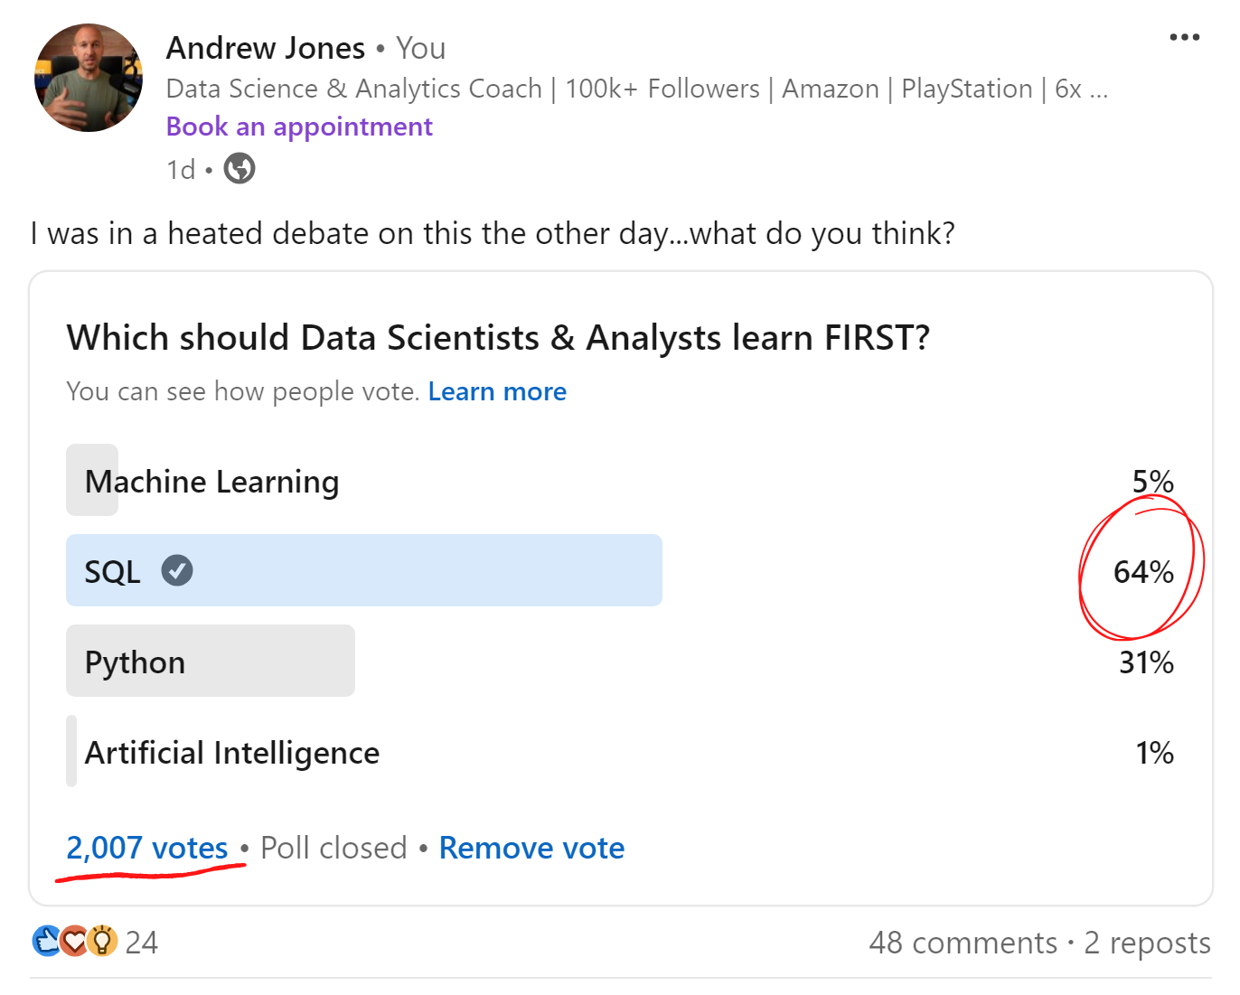Click the lightbulb insightful reaction icon

[x=102, y=941]
